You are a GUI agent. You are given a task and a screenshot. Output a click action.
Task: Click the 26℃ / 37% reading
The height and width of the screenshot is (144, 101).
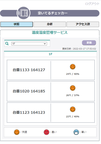pos(73,95)
